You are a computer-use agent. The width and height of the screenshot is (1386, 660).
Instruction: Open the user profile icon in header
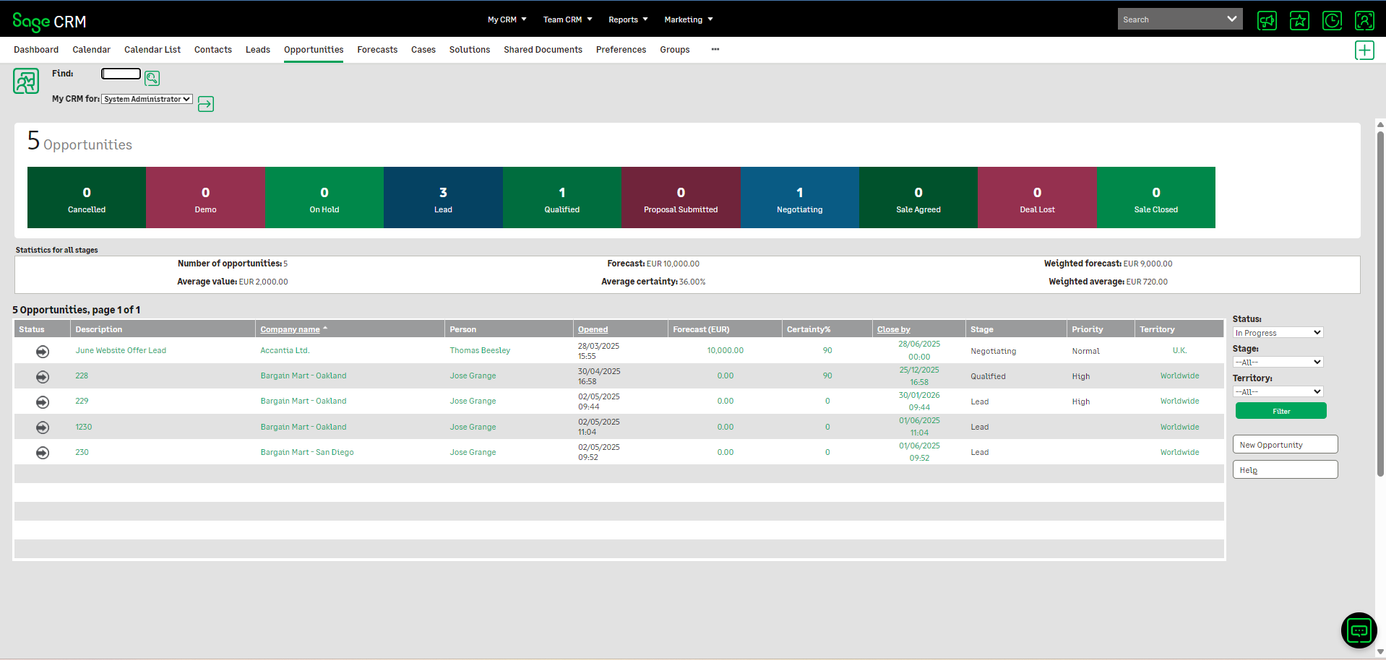tap(1364, 20)
